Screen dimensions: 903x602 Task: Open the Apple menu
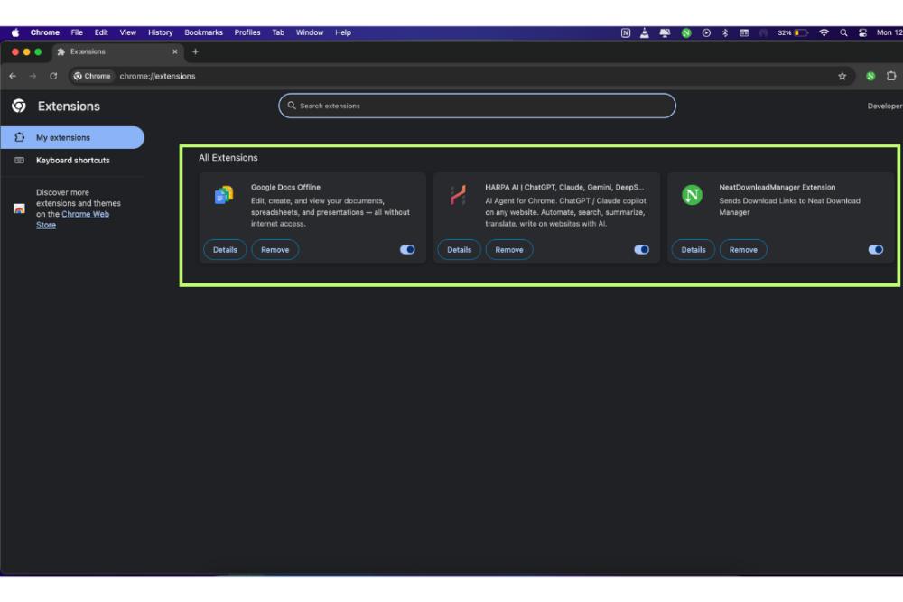tap(15, 32)
